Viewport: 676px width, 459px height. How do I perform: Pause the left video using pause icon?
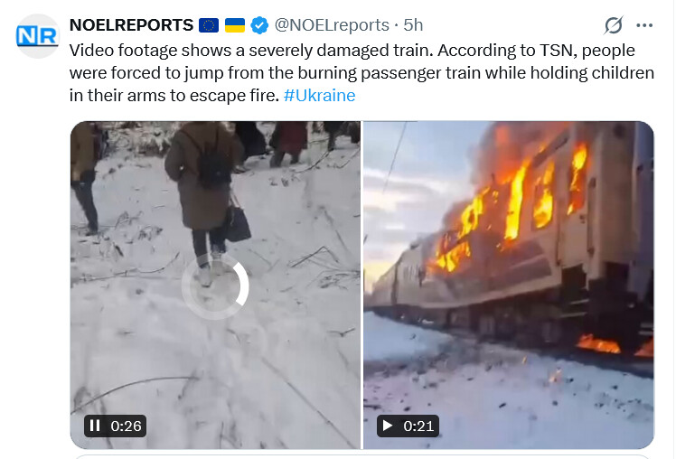(x=95, y=426)
